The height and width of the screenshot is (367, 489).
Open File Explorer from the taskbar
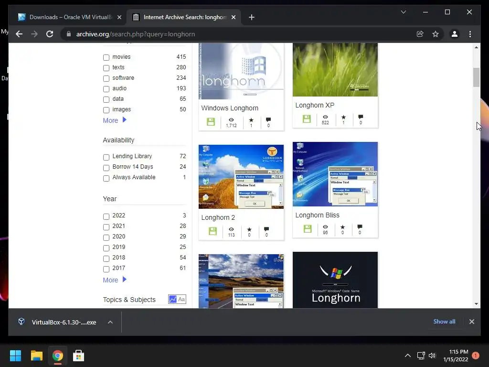coord(36,356)
